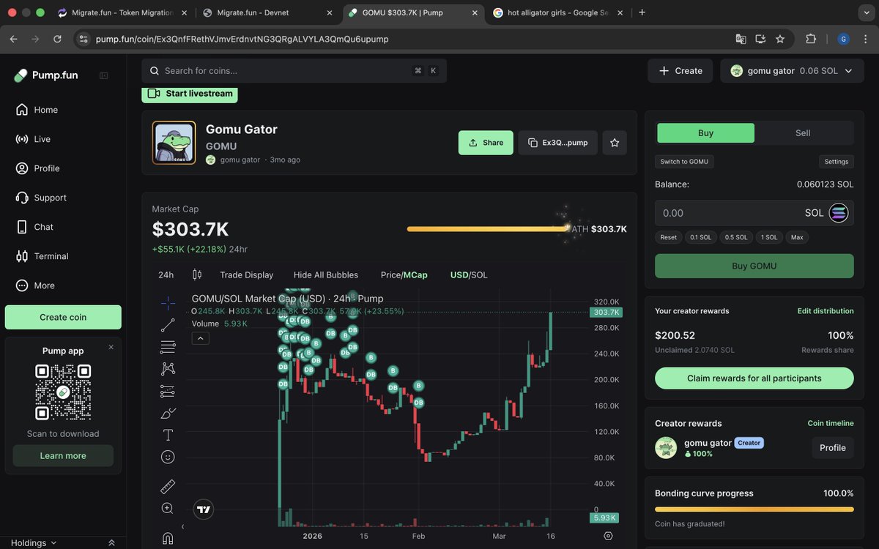
Task: Click the install app icon in address bar
Action: point(760,39)
